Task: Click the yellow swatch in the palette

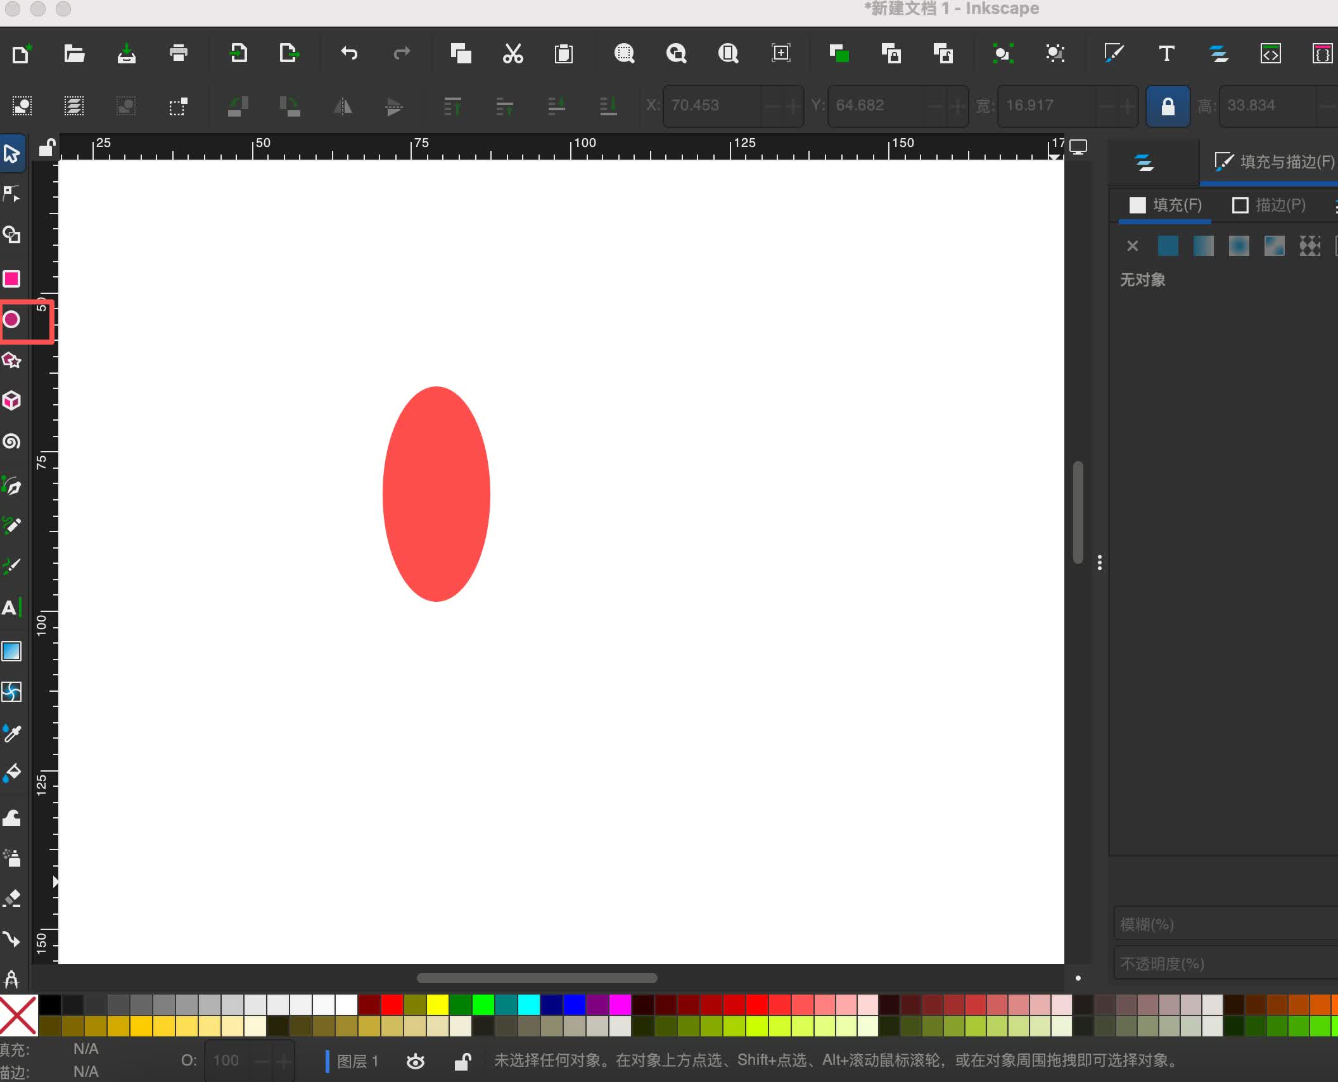Action: (437, 1004)
